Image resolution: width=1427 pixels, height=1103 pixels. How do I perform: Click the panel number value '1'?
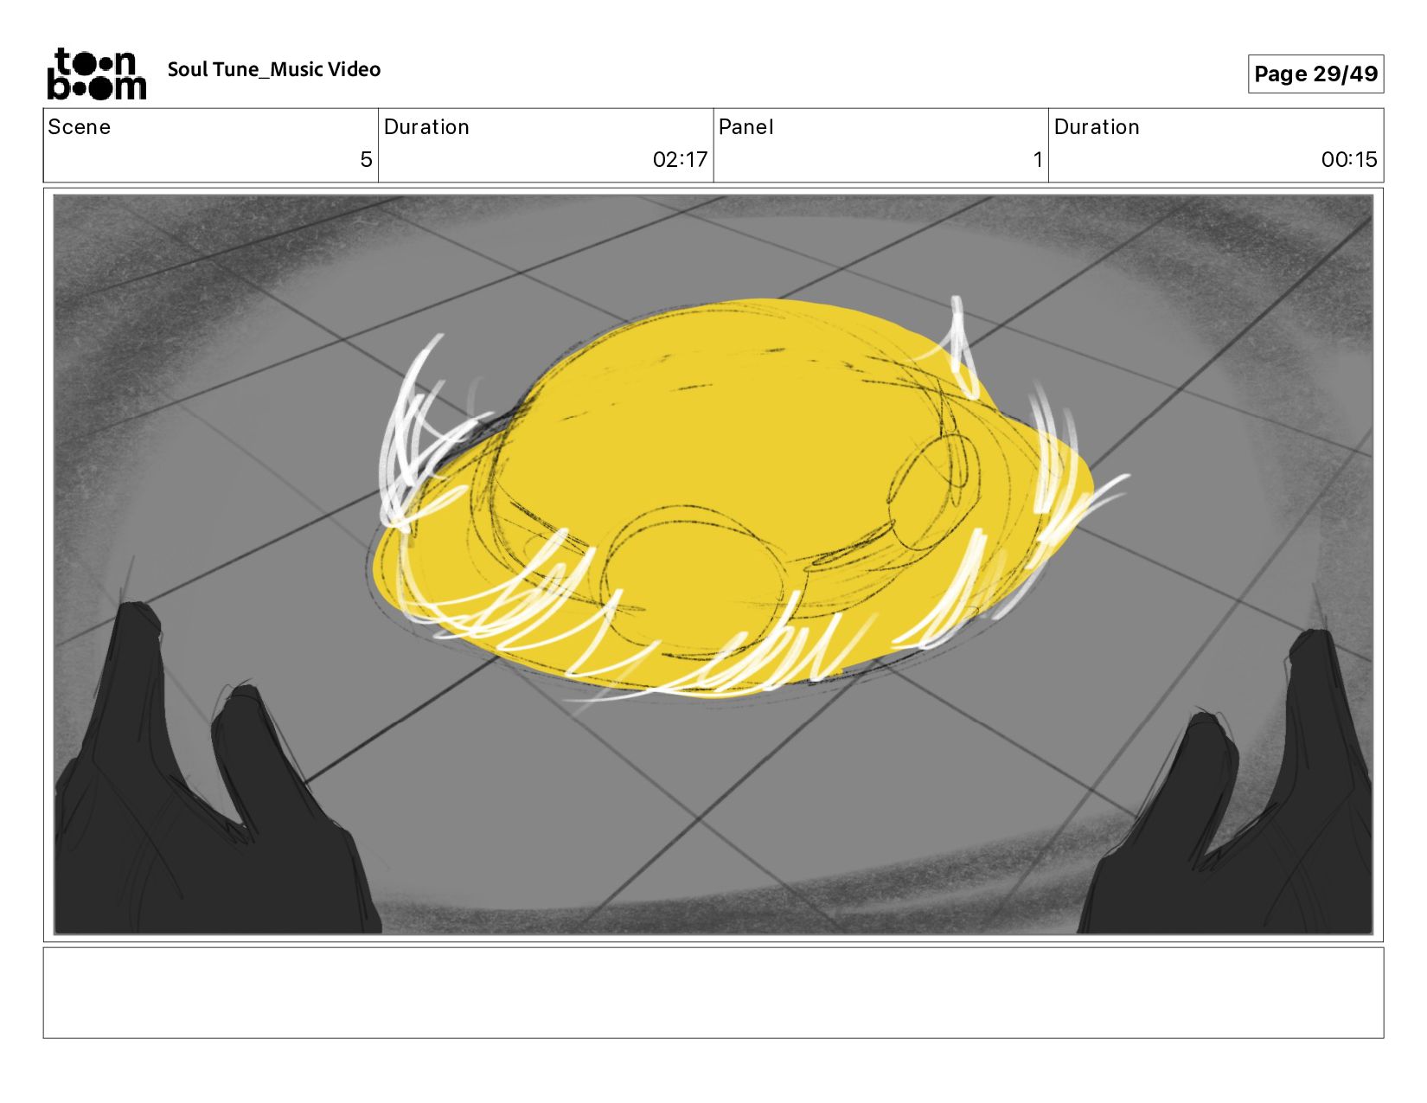[x=1038, y=159]
